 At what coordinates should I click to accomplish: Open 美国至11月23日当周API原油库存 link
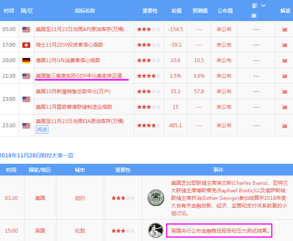tap(79, 29)
